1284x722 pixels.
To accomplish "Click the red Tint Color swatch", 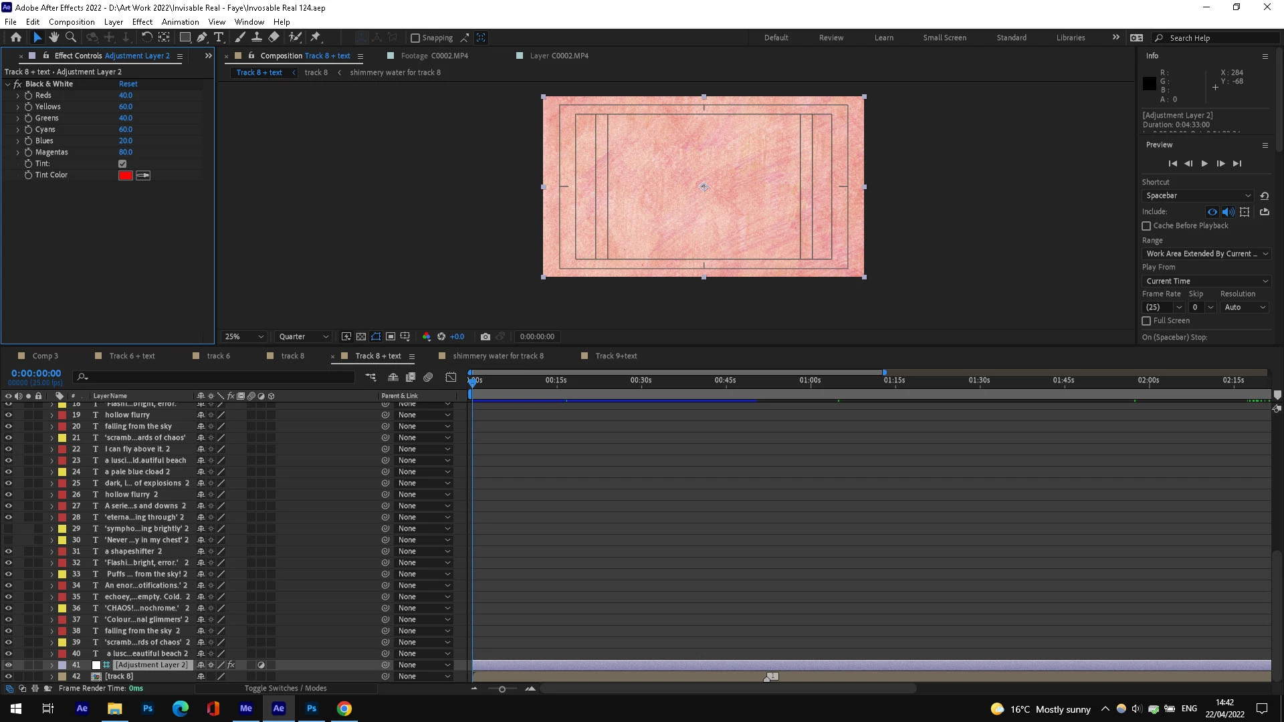I will (x=125, y=175).
